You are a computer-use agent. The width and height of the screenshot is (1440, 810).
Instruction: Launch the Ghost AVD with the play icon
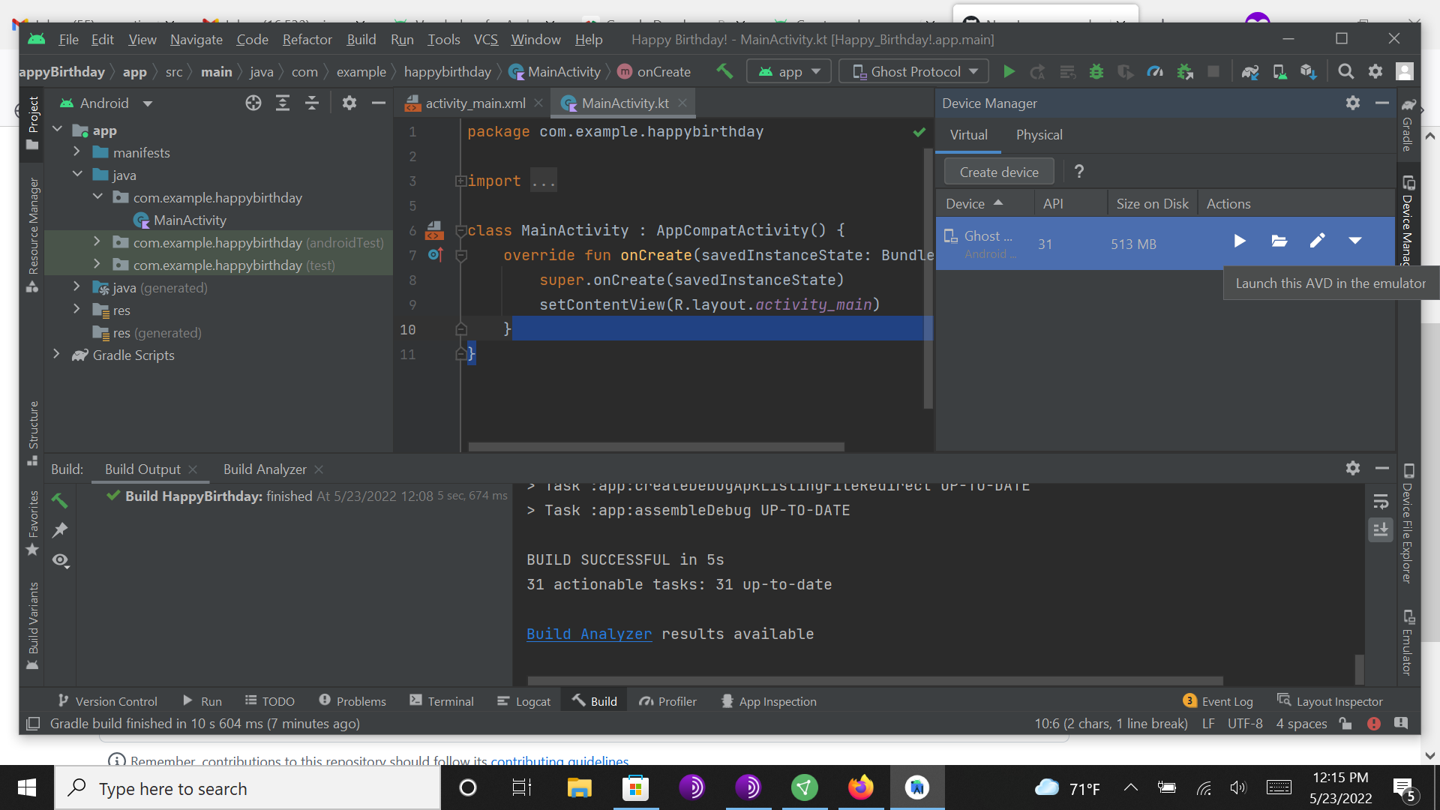coord(1239,241)
